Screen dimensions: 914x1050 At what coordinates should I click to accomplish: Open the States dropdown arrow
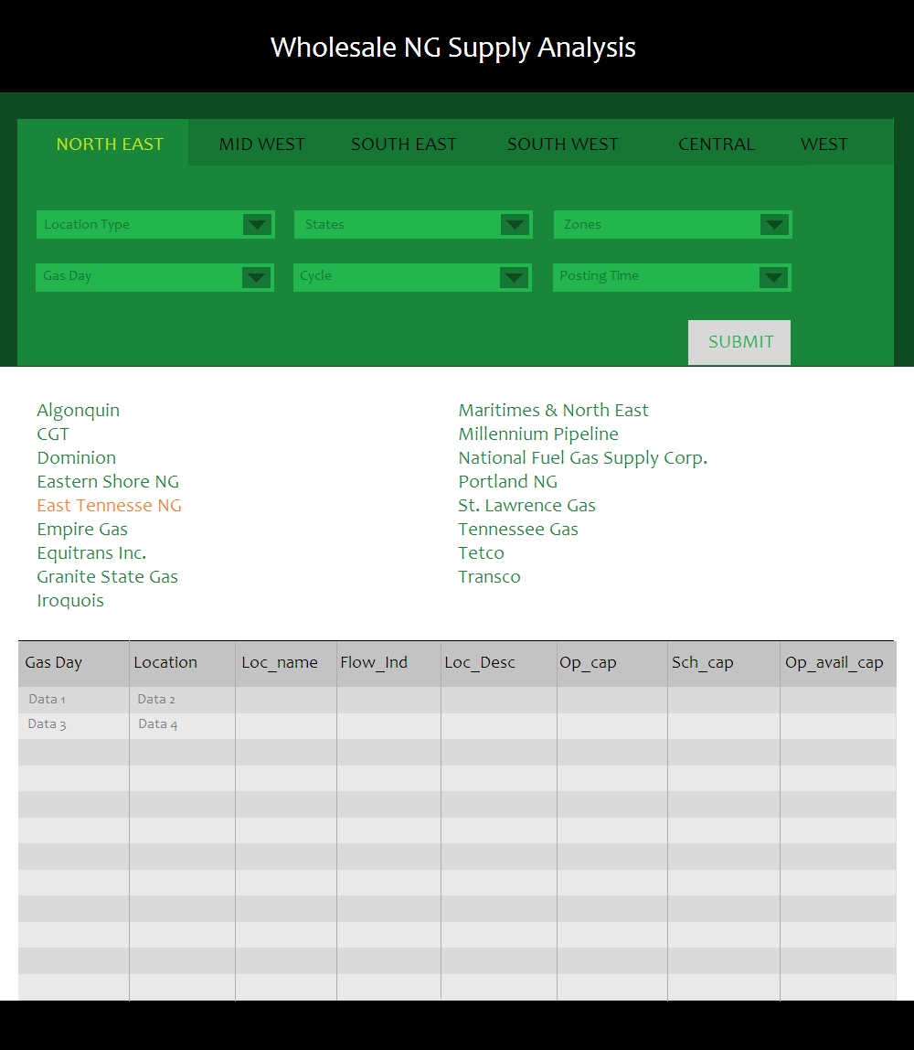point(515,224)
